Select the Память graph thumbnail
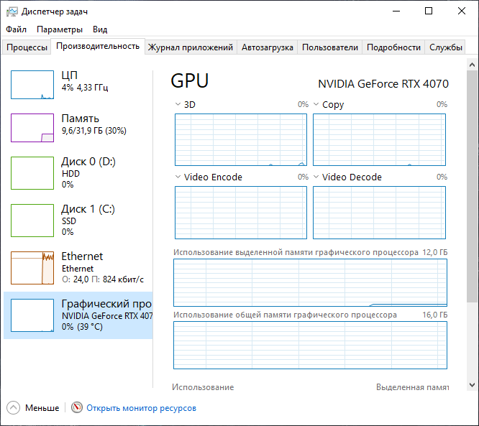This screenshot has width=479, height=426. coord(32,128)
